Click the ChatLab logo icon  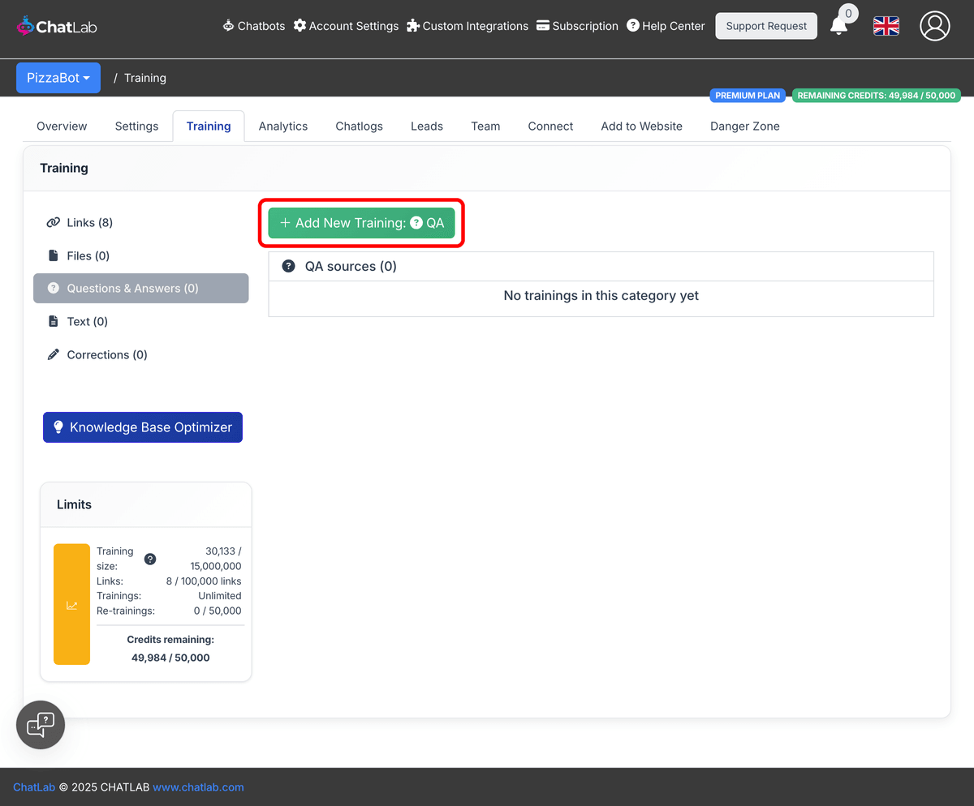(x=25, y=25)
